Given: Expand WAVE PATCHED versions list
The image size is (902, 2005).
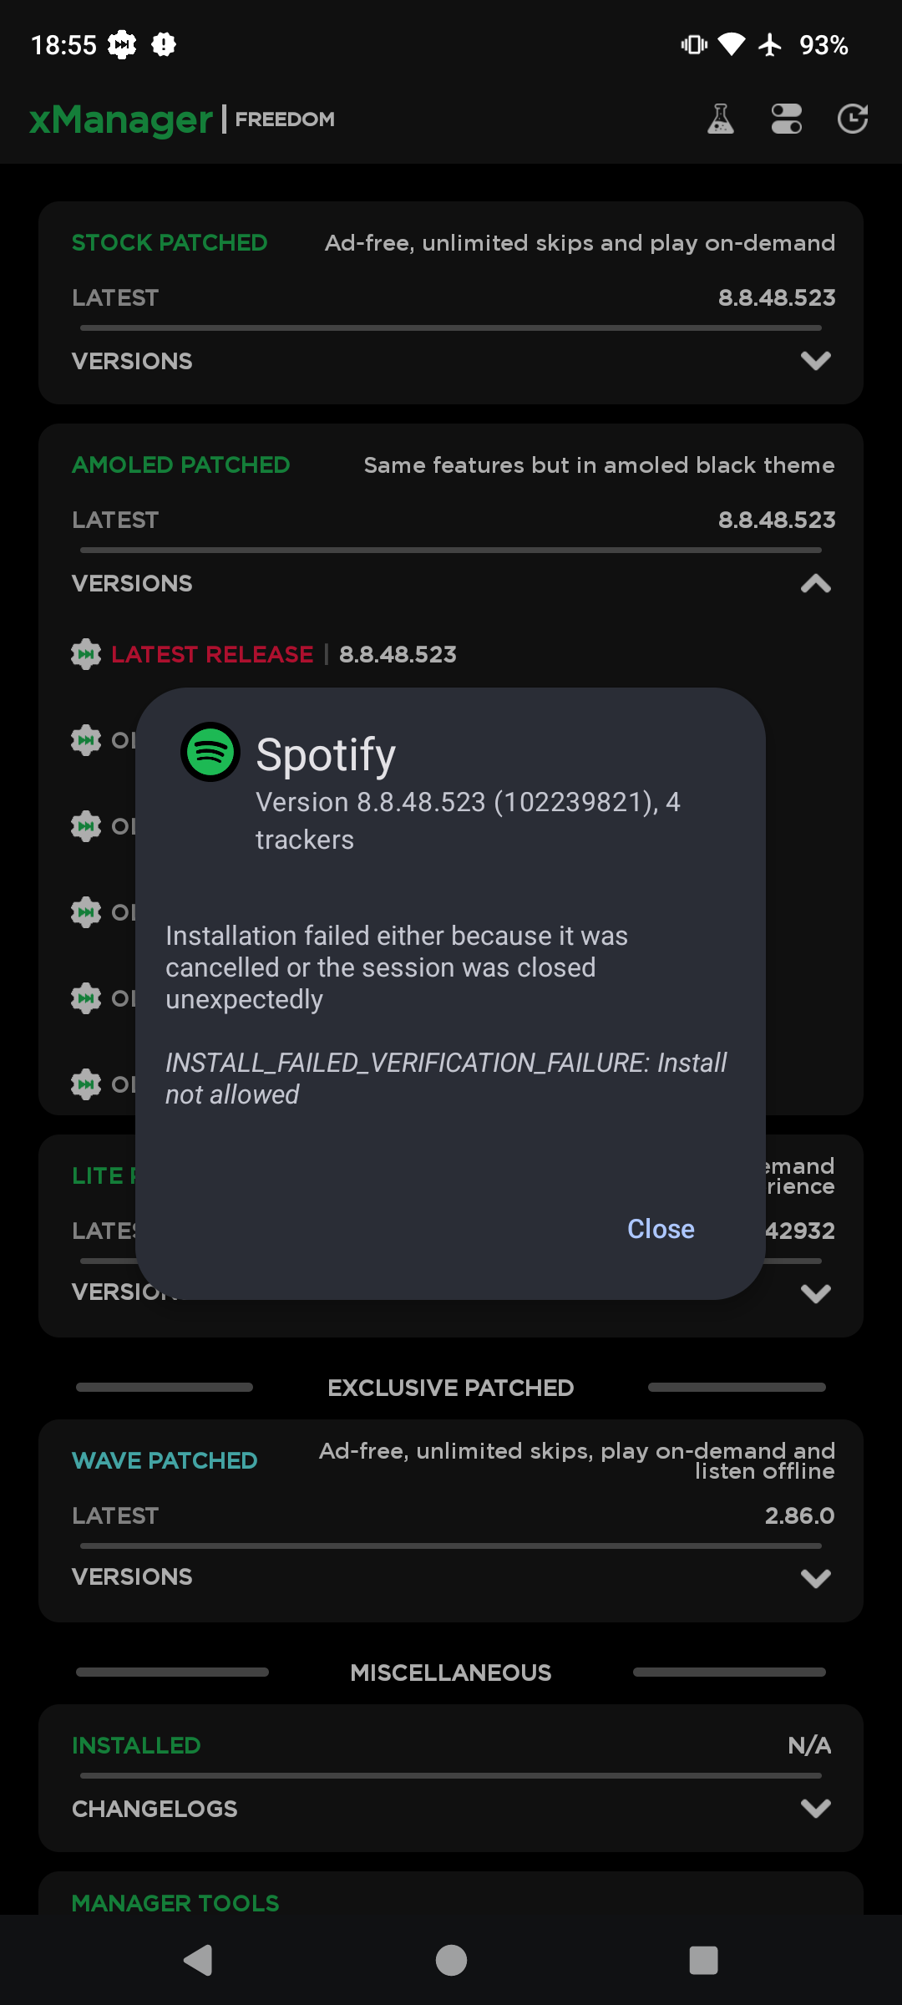Looking at the screenshot, I should pos(816,1577).
